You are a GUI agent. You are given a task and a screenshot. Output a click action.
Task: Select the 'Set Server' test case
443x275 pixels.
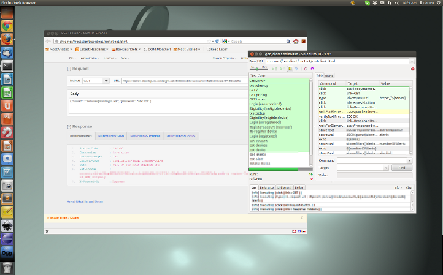tap(279, 81)
